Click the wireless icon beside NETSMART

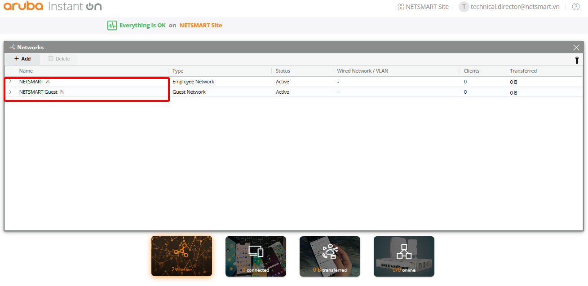coord(48,82)
